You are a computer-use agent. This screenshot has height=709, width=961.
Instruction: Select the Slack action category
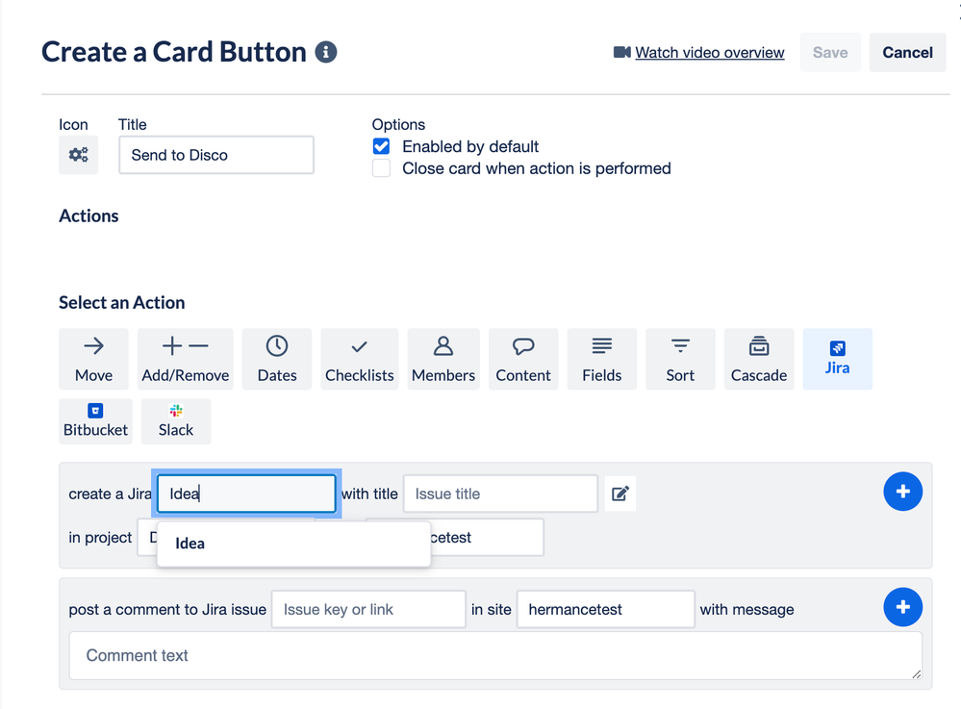(176, 421)
